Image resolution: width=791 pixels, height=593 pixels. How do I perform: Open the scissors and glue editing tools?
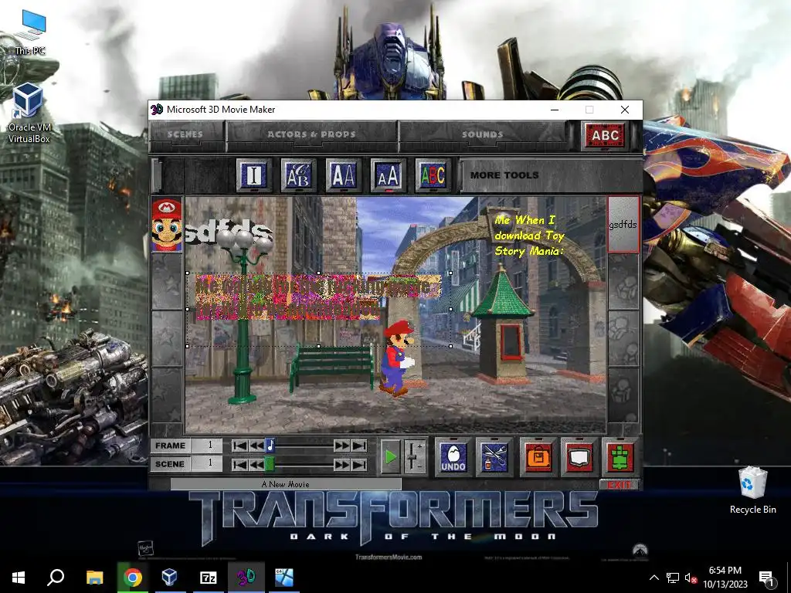pyautogui.click(x=494, y=457)
